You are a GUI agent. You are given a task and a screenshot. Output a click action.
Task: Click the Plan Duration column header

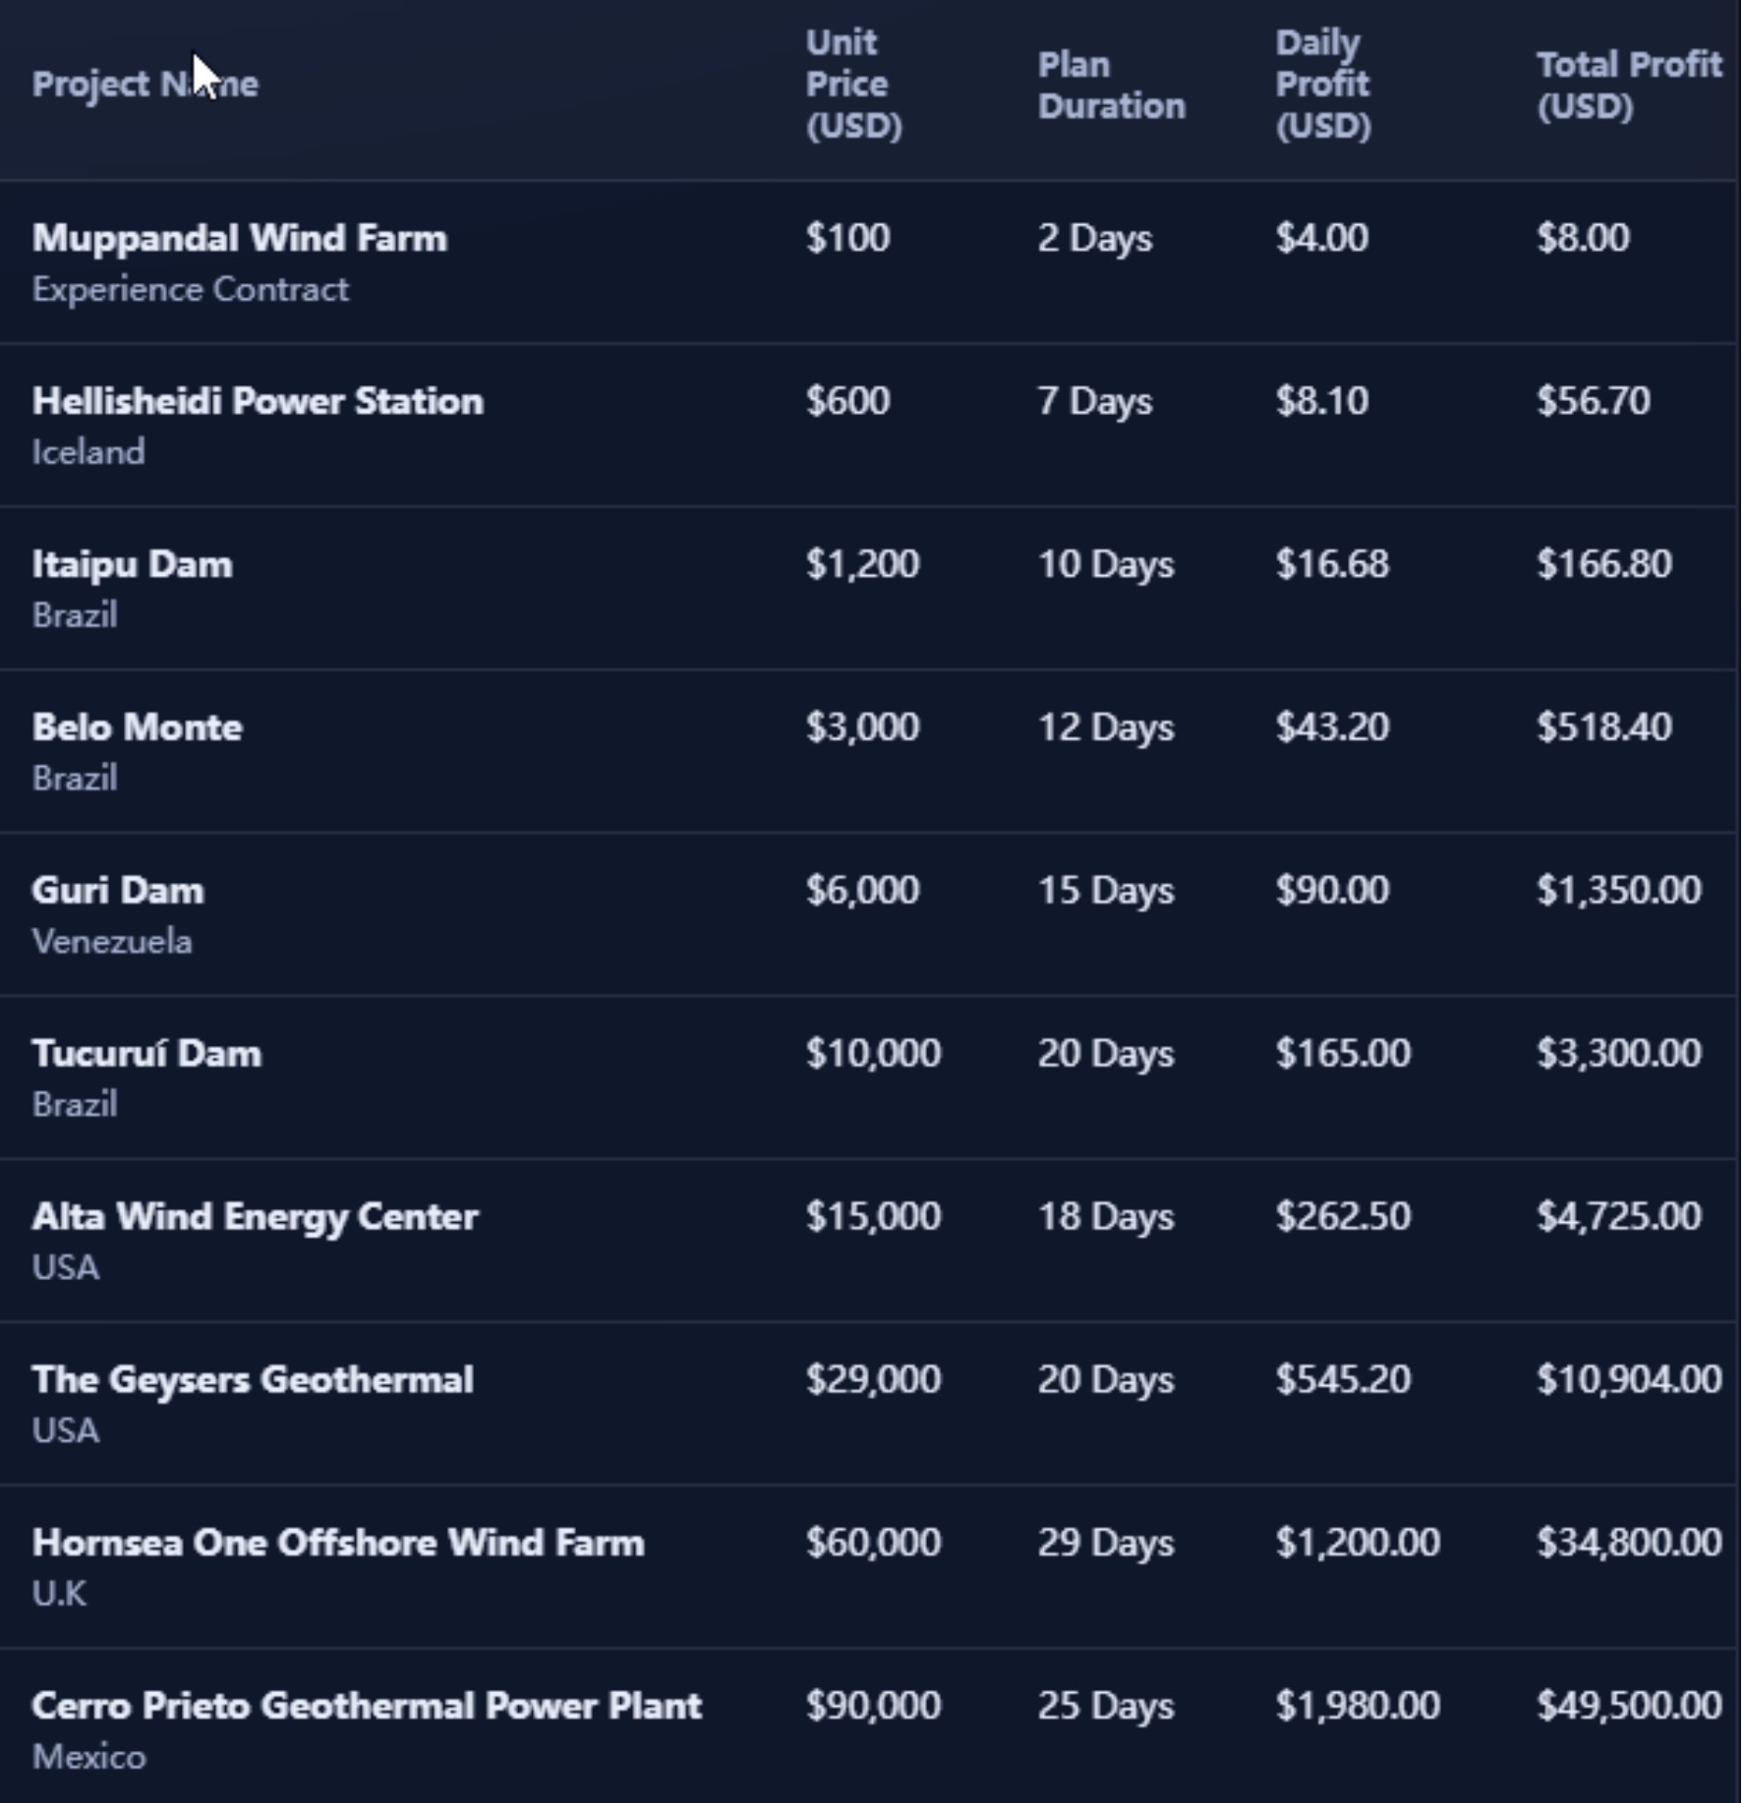(1111, 86)
